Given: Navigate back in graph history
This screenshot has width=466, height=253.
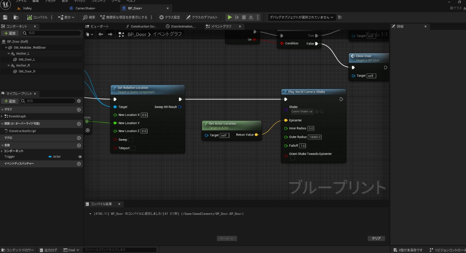Looking at the screenshot, I should pyautogui.click(x=101, y=34).
